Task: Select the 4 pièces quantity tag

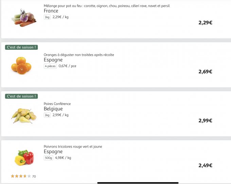Action: (x=50, y=66)
